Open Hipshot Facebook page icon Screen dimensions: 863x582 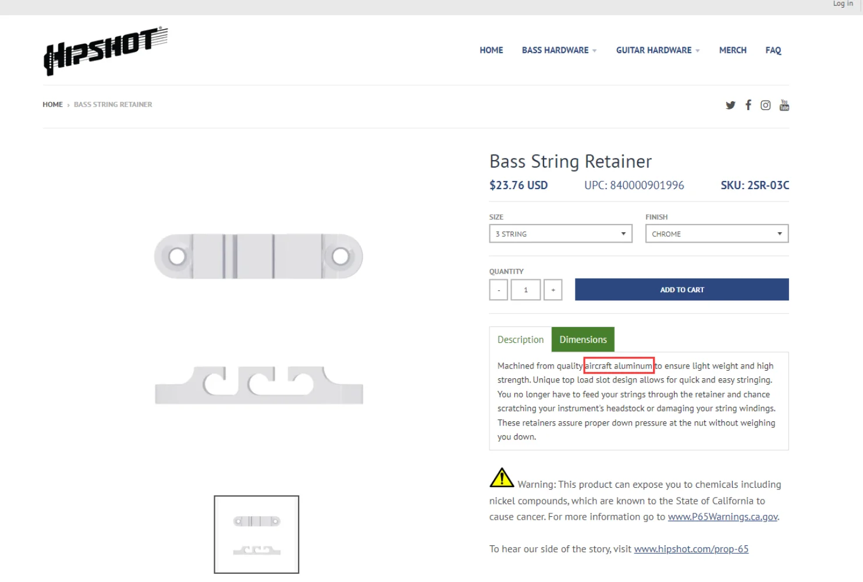point(748,105)
